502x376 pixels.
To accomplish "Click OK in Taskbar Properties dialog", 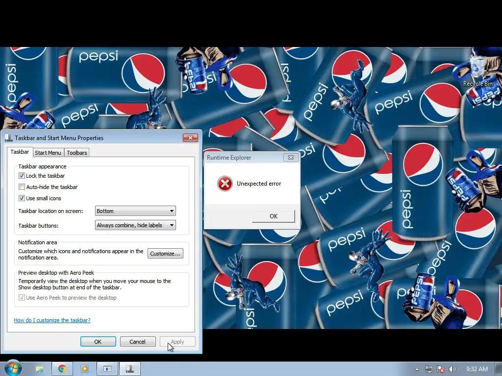I will [x=98, y=341].
